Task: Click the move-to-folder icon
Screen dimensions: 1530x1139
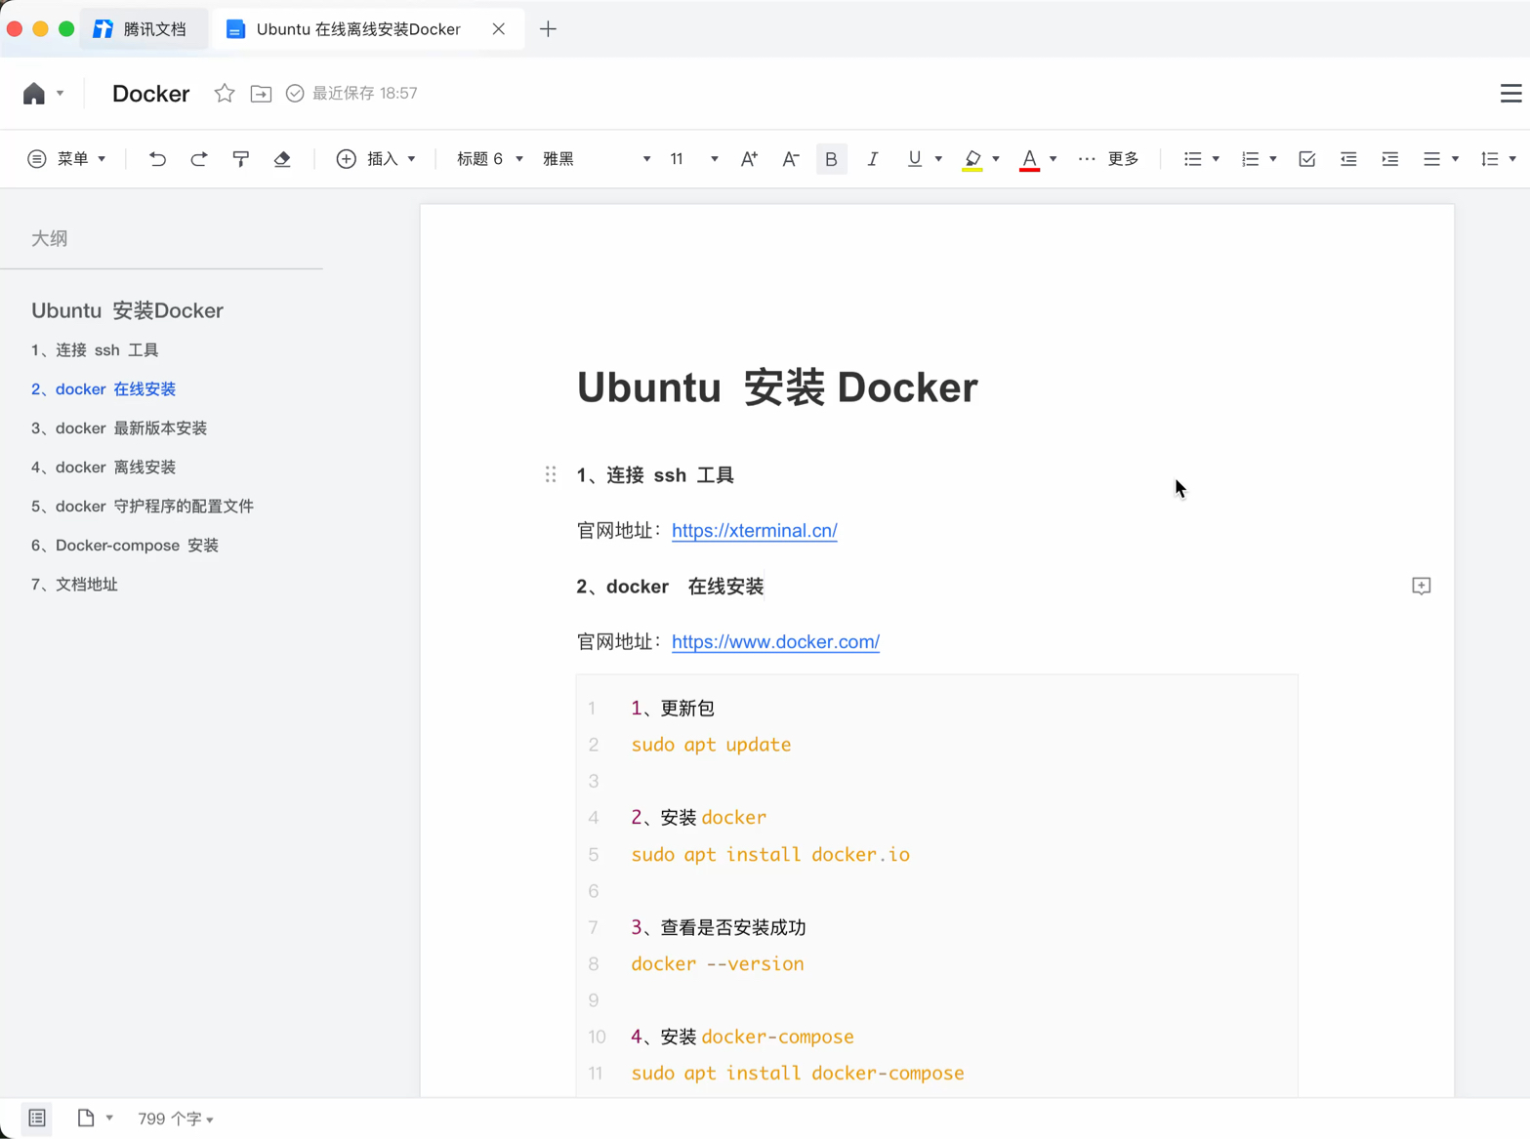Action: tap(261, 94)
